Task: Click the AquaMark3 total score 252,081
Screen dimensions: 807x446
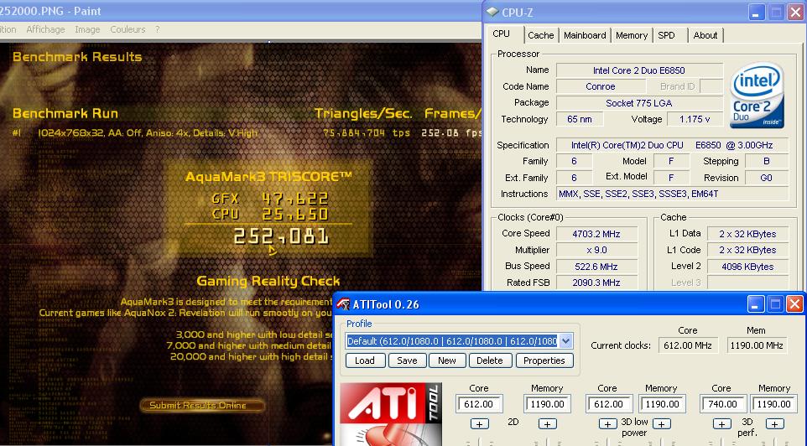Action: [281, 236]
